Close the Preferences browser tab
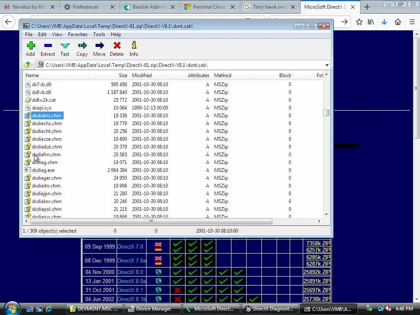This screenshot has width=420, height=315. point(112,7)
